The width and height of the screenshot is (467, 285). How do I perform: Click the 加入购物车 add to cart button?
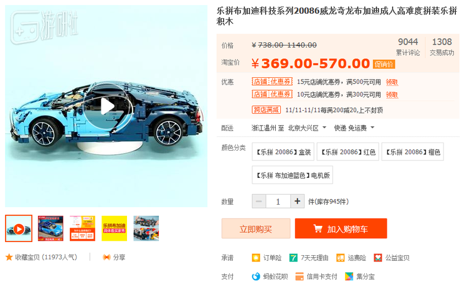tap(341, 228)
